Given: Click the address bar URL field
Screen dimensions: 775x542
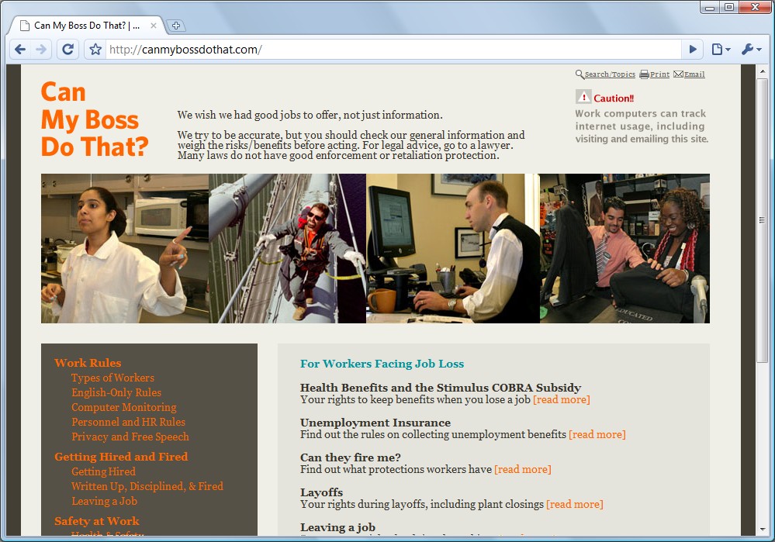Looking at the screenshot, I should 393,50.
